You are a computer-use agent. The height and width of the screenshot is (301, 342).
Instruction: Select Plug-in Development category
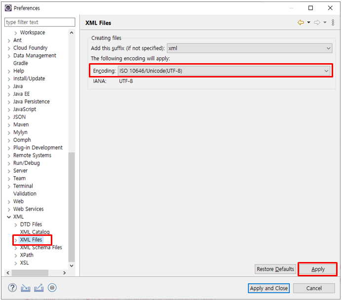(x=38, y=148)
